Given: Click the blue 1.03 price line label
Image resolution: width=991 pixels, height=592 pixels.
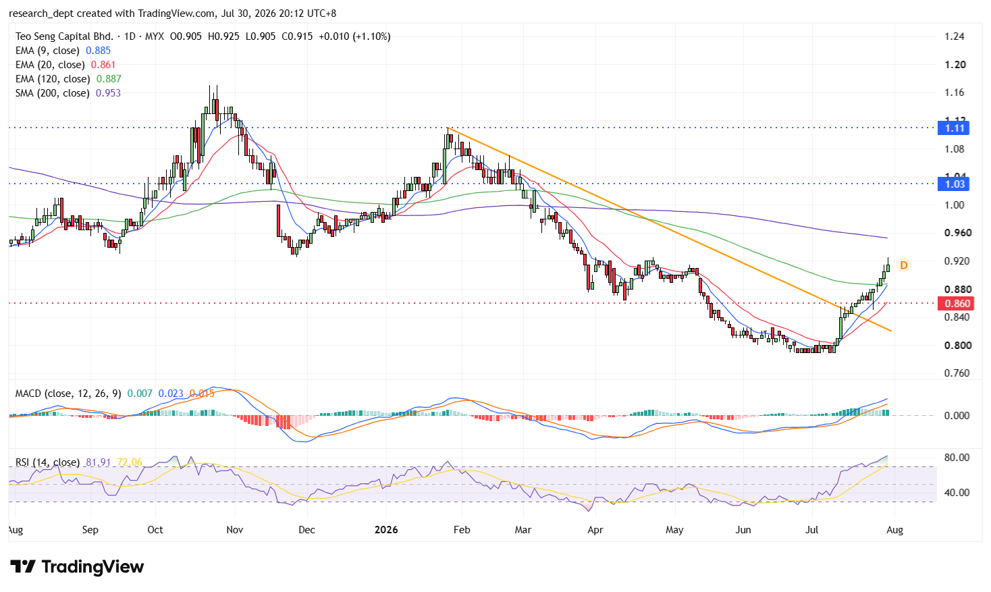Looking at the screenshot, I should point(955,184).
